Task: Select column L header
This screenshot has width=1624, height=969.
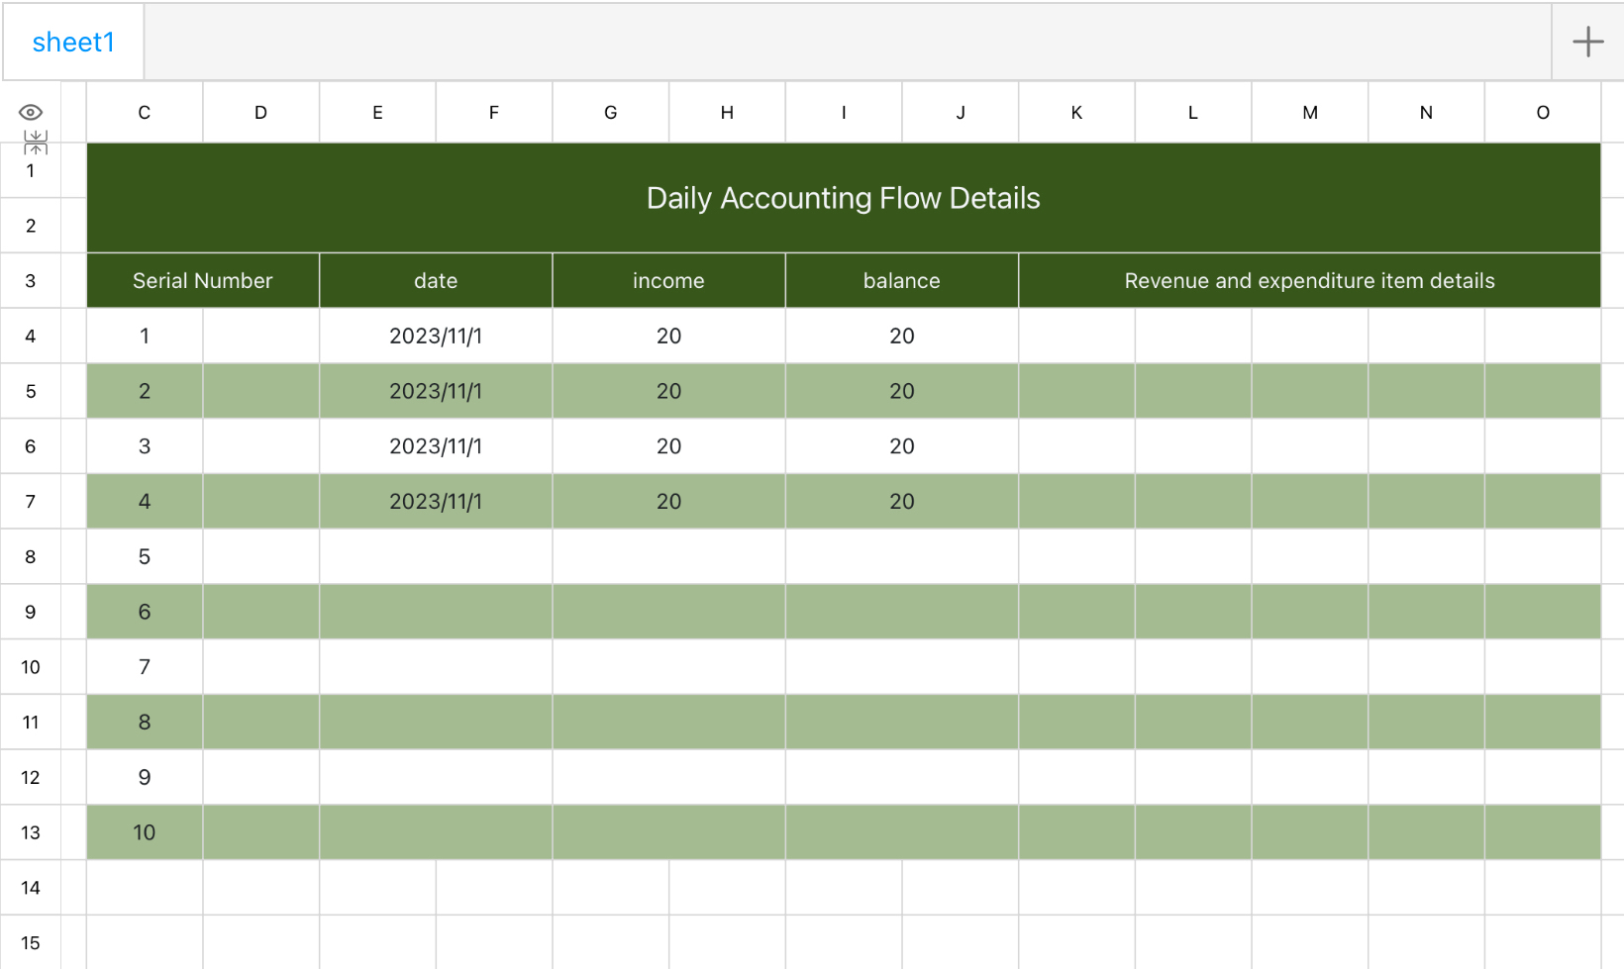Action: coord(1193,113)
